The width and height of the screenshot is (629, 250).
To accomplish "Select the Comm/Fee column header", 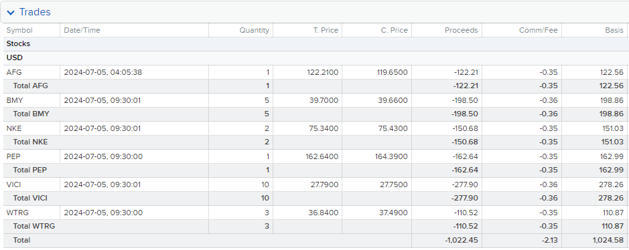I will 539,30.
